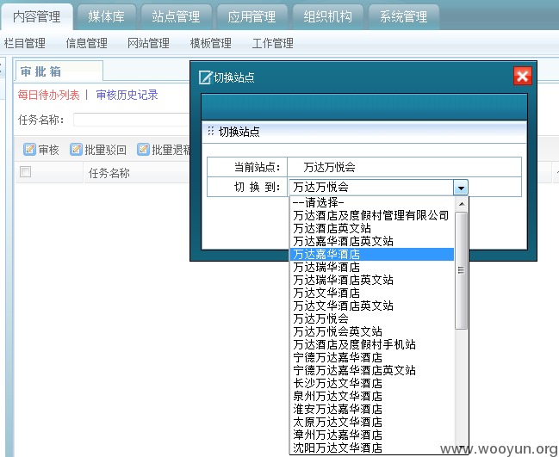Click the grip icon beside 切换站点 section header

pos(211,131)
